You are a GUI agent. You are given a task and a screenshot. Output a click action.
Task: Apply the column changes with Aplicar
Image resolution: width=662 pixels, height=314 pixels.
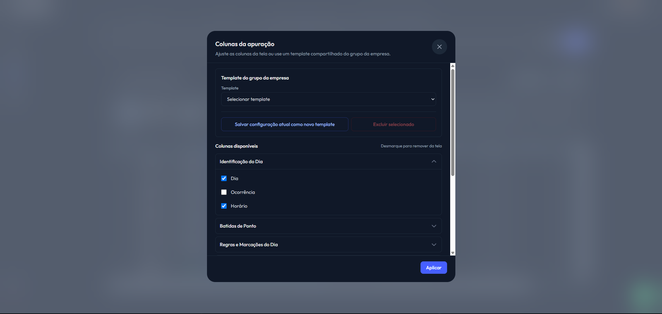(x=434, y=268)
